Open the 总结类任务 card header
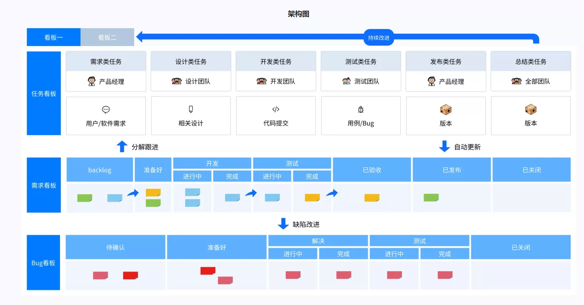 click(x=531, y=62)
